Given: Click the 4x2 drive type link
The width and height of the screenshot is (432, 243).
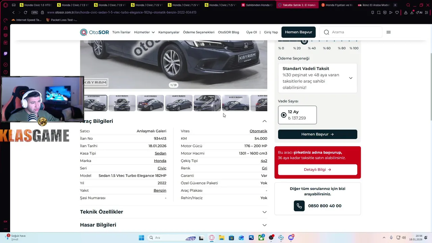Looking at the screenshot, I should pyautogui.click(x=264, y=161).
